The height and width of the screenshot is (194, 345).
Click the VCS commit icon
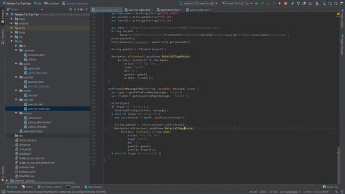click(x=298, y=4)
